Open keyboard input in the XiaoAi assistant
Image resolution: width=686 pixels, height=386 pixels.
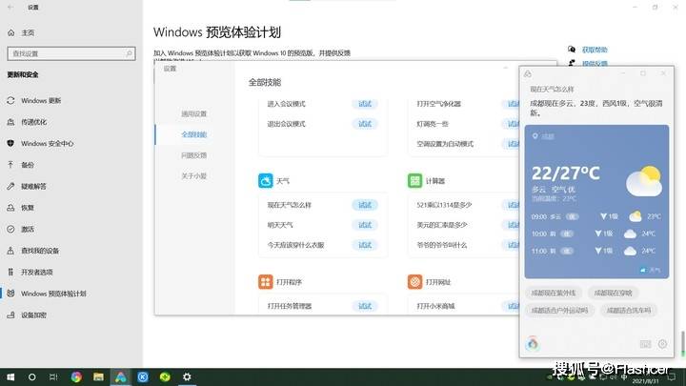coord(645,344)
